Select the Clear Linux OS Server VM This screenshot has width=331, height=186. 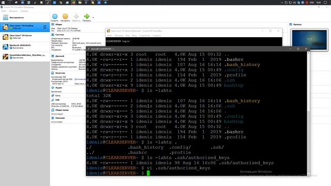(x=25, y=37)
